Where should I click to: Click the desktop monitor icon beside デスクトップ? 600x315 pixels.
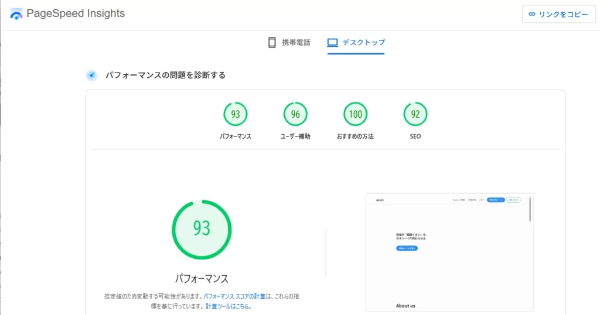click(333, 43)
